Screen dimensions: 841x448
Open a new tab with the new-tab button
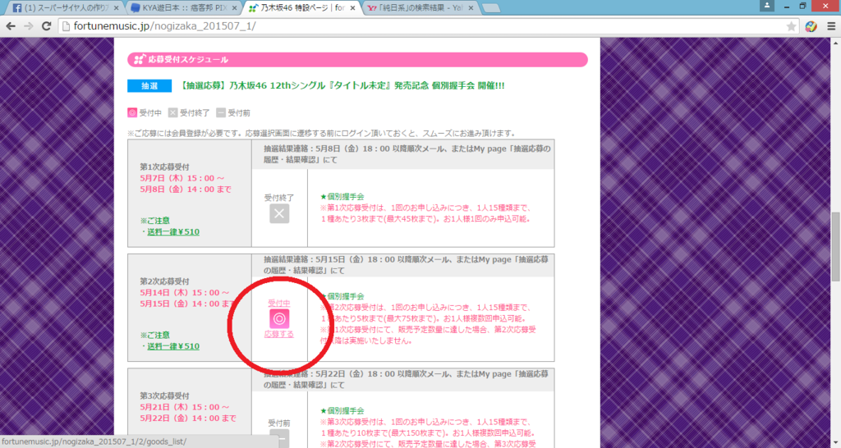coord(491,8)
